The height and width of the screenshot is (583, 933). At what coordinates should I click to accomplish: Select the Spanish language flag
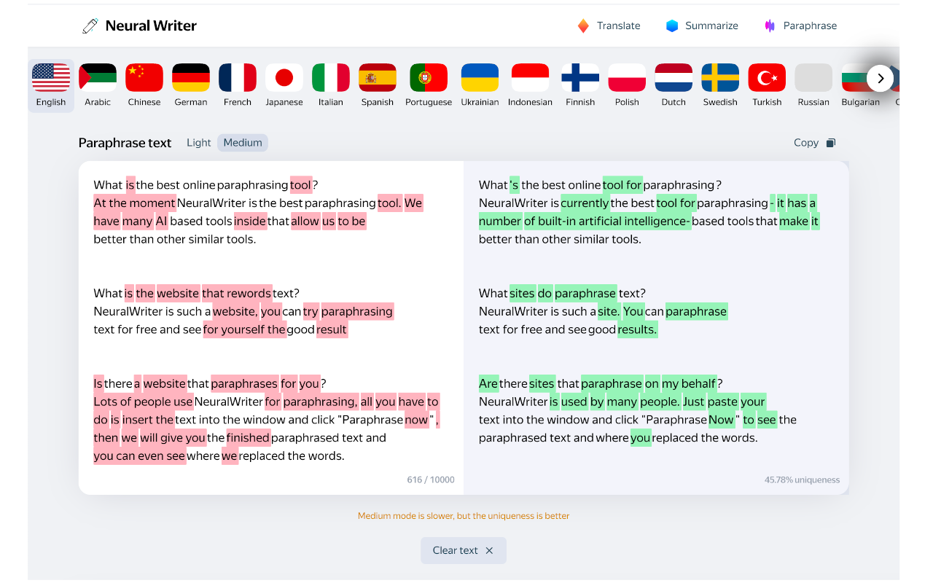pos(378,77)
